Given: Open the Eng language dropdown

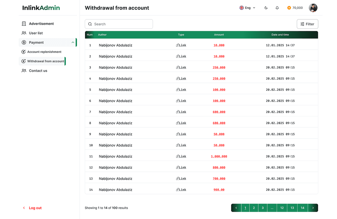Looking at the screenshot, I should (x=247, y=8).
